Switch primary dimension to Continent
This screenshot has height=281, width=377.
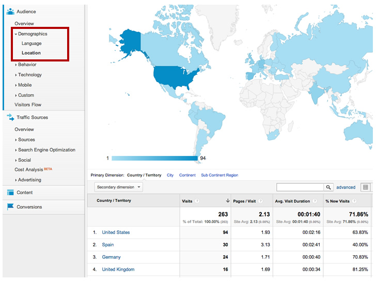[187, 175]
